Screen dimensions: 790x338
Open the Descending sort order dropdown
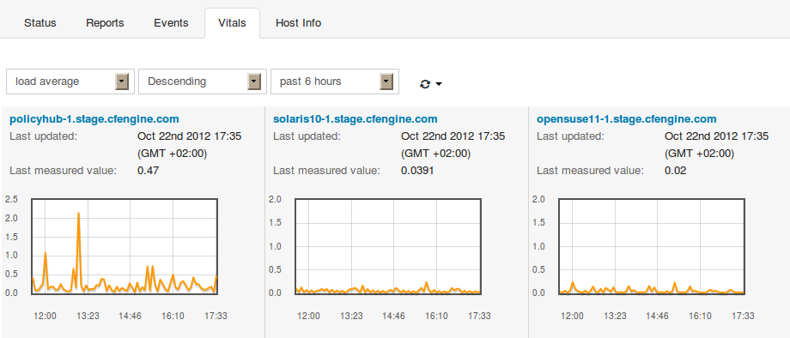[x=203, y=81]
